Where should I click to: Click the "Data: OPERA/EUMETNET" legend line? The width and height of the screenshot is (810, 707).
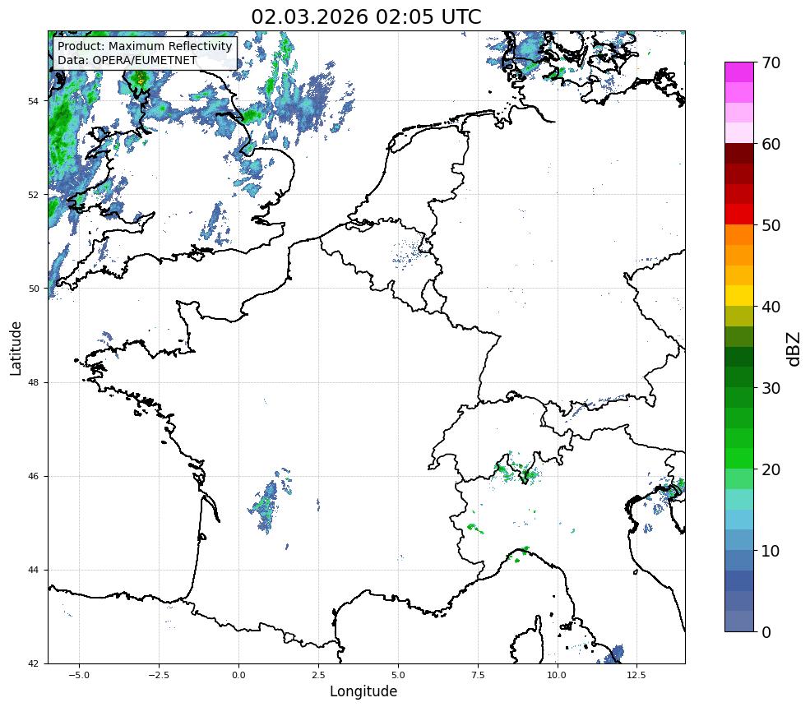[x=127, y=60]
